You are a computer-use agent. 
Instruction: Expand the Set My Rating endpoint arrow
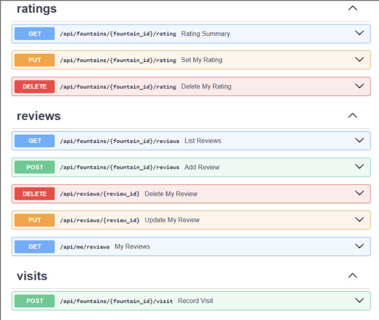point(359,59)
